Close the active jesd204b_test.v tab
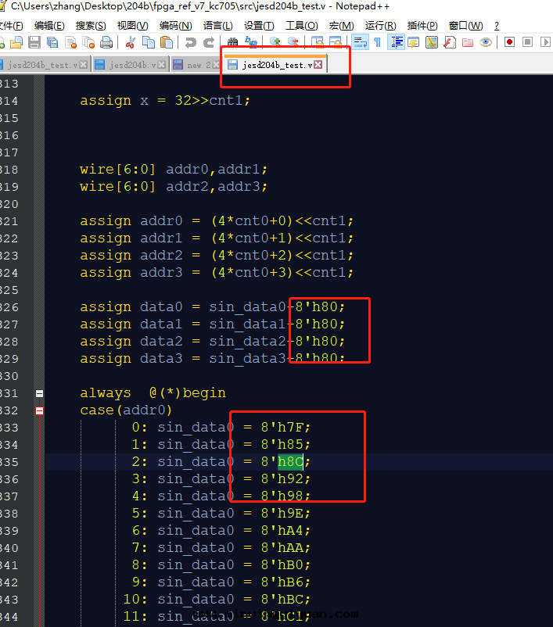This screenshot has height=627, width=553. coord(318,65)
